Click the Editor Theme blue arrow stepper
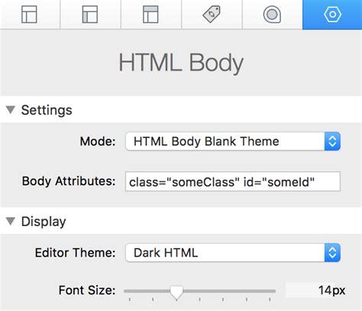This screenshot has width=362, height=311. [332, 253]
